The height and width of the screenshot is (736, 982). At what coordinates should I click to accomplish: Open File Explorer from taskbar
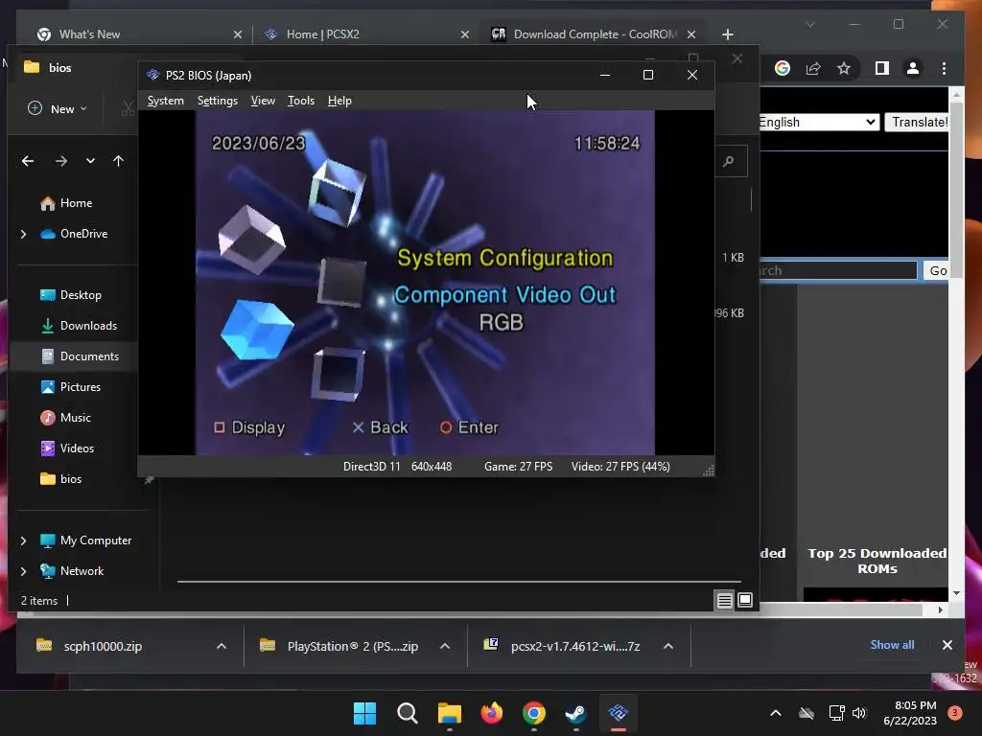pyautogui.click(x=449, y=713)
